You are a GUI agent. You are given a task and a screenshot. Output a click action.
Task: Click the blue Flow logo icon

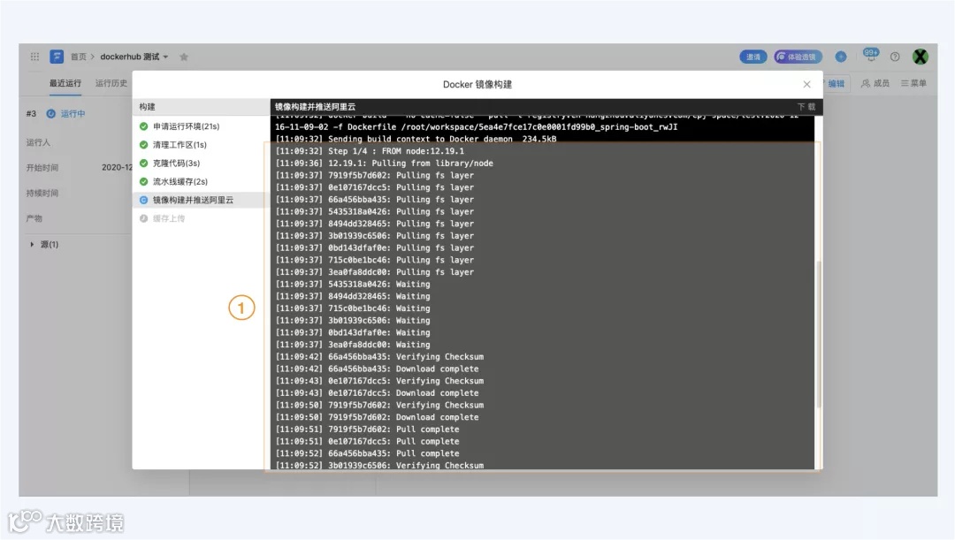coord(57,57)
